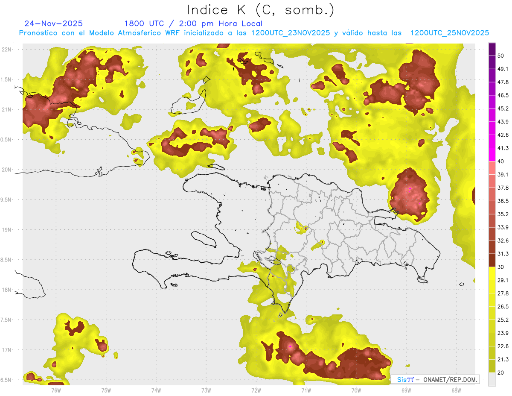Pick the bright yellow swatch between 29.1 and 30

(x=492, y=273)
